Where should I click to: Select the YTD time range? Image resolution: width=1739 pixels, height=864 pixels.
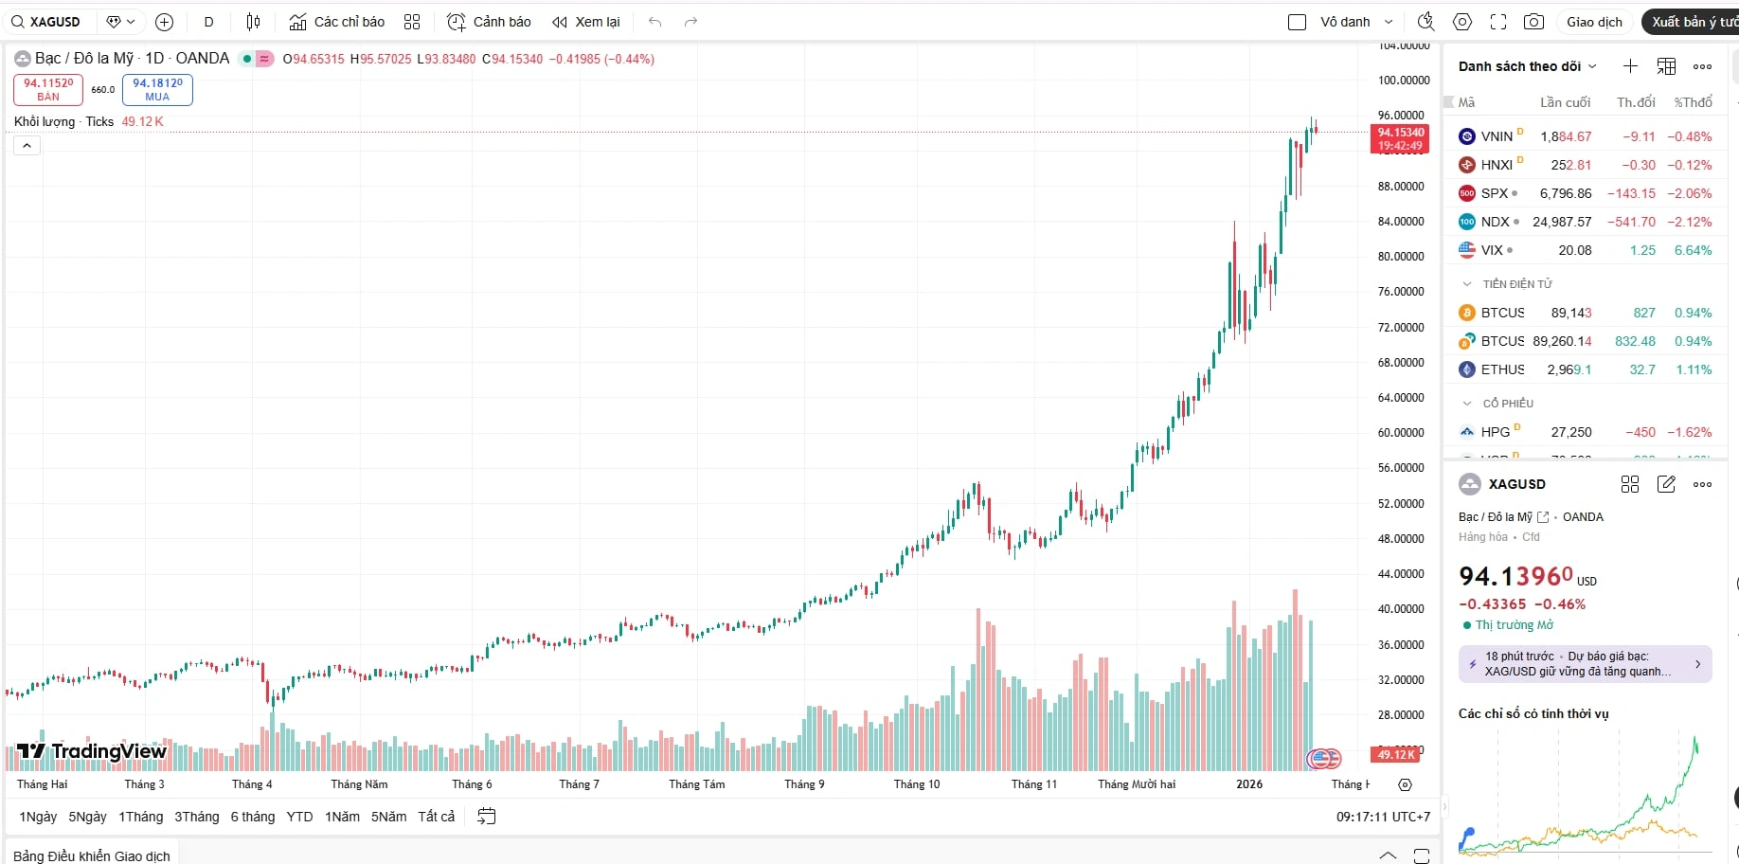[x=299, y=816]
